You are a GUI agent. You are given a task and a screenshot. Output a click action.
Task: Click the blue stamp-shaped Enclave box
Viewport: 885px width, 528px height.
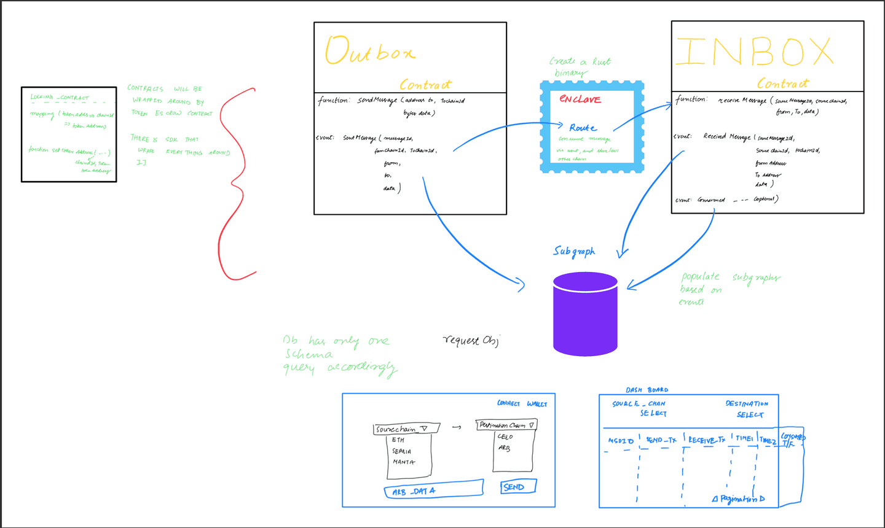[592, 126]
